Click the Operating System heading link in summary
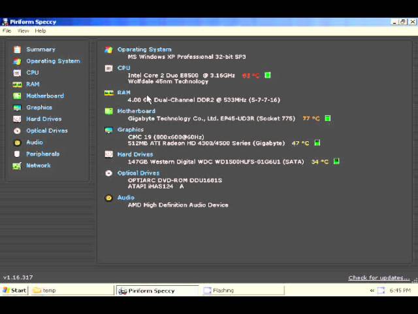418x314 pixels. 144,50
